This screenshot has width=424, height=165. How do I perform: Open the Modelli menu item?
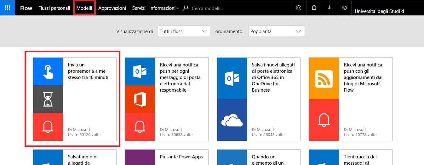(84, 8)
